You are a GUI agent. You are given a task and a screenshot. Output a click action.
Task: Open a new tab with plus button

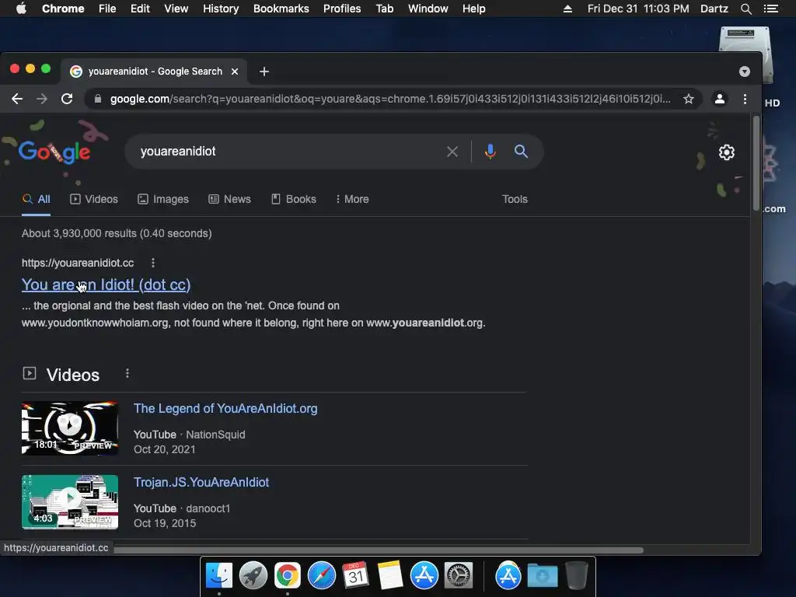point(264,72)
